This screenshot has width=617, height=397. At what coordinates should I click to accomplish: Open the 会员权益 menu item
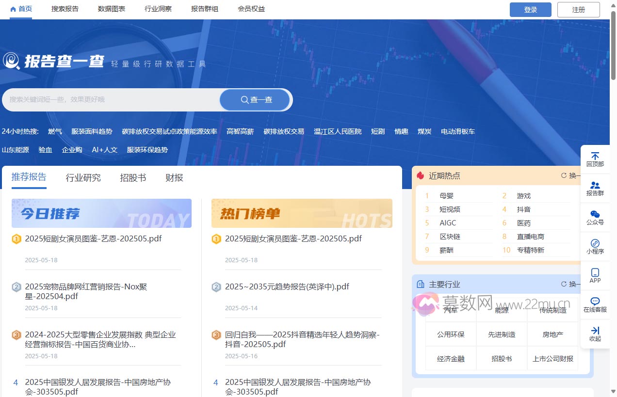251,8
